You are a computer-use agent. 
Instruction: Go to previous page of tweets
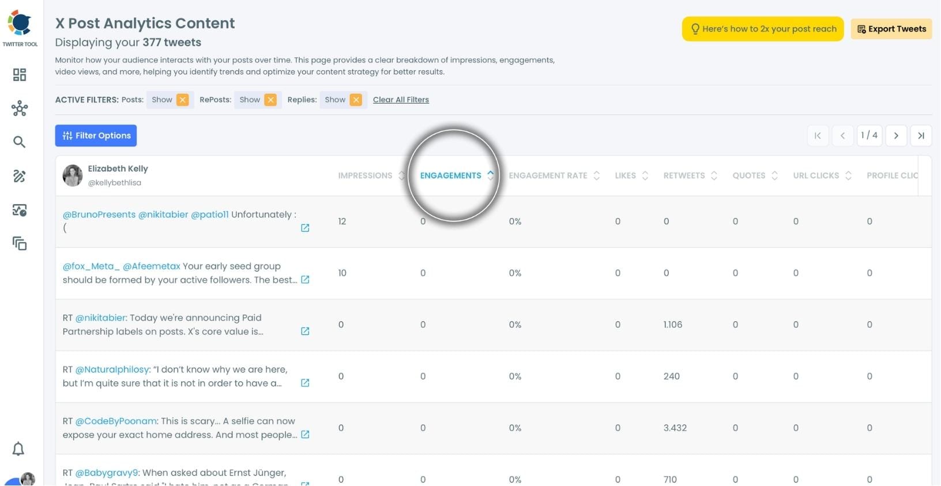[x=842, y=135]
